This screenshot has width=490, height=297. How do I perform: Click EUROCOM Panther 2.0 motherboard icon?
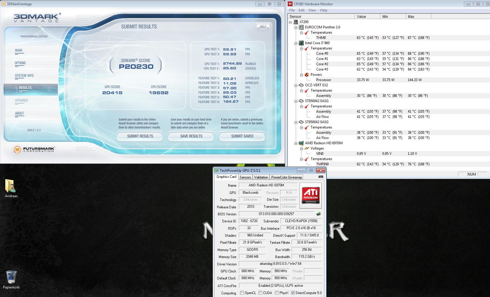[301, 27]
